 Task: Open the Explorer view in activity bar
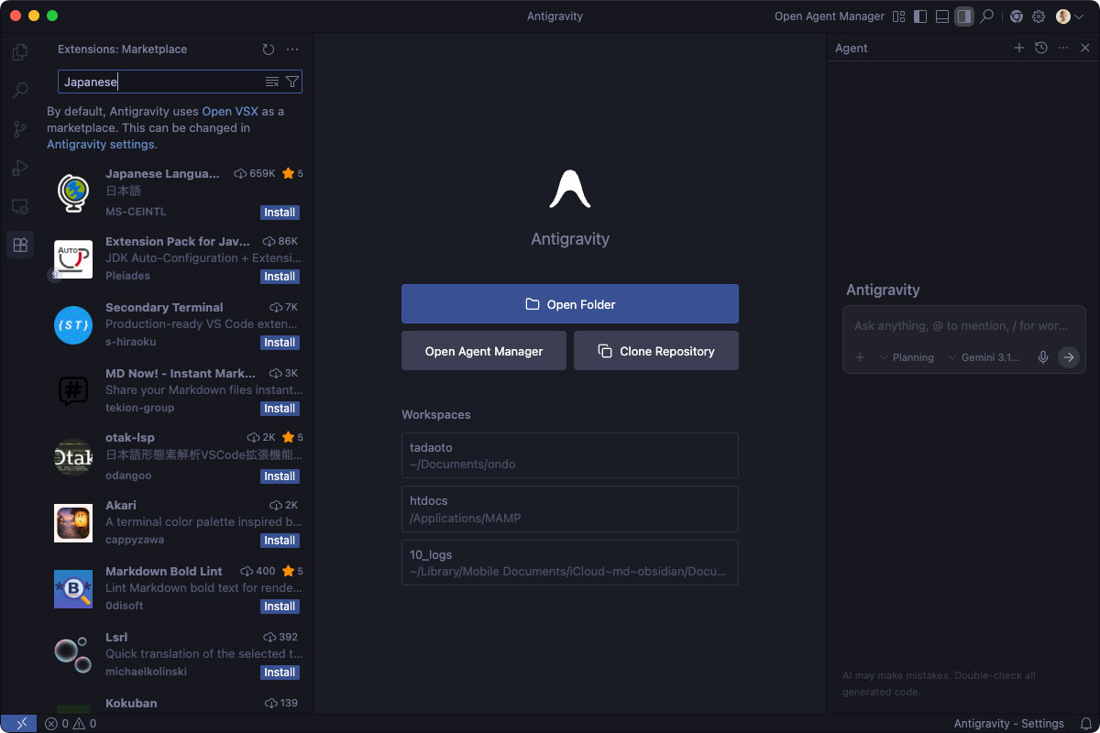[20, 52]
